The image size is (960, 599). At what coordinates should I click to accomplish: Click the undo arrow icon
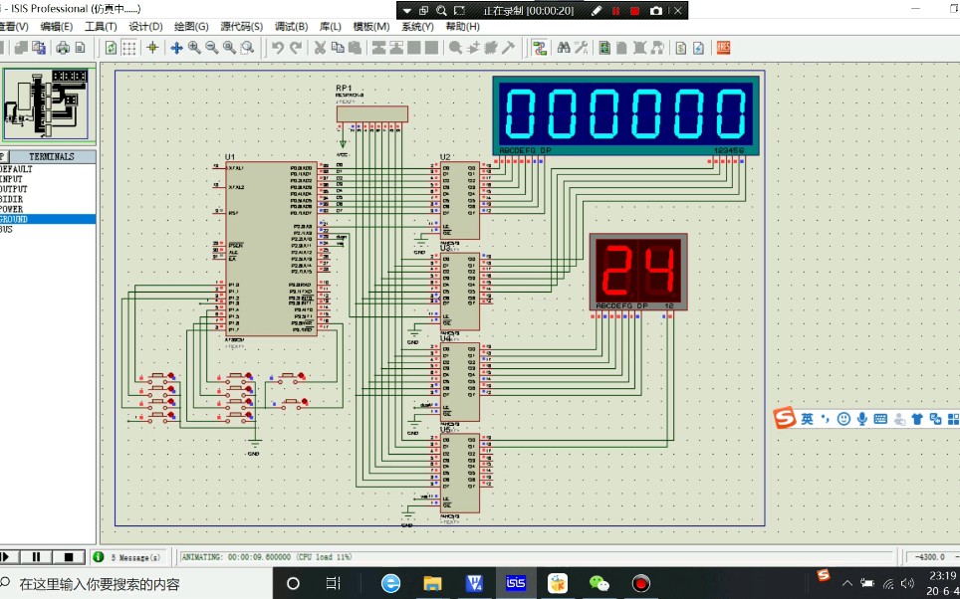[278, 48]
